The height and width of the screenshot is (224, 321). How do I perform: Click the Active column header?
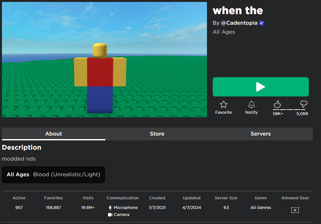[x=19, y=198]
